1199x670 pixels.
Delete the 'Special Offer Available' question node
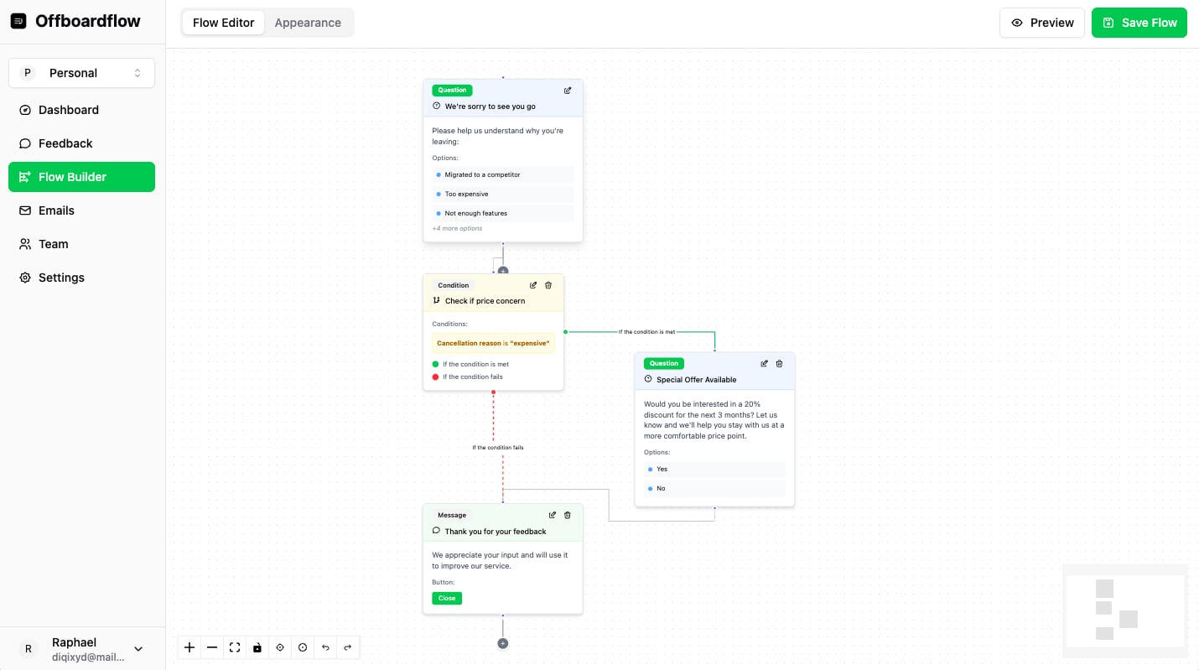click(779, 363)
